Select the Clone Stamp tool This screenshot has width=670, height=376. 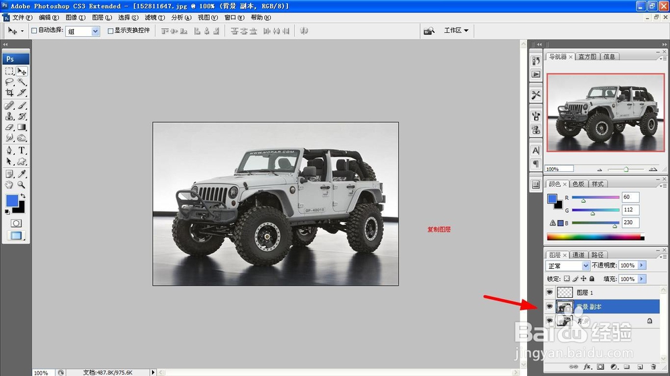(9, 116)
